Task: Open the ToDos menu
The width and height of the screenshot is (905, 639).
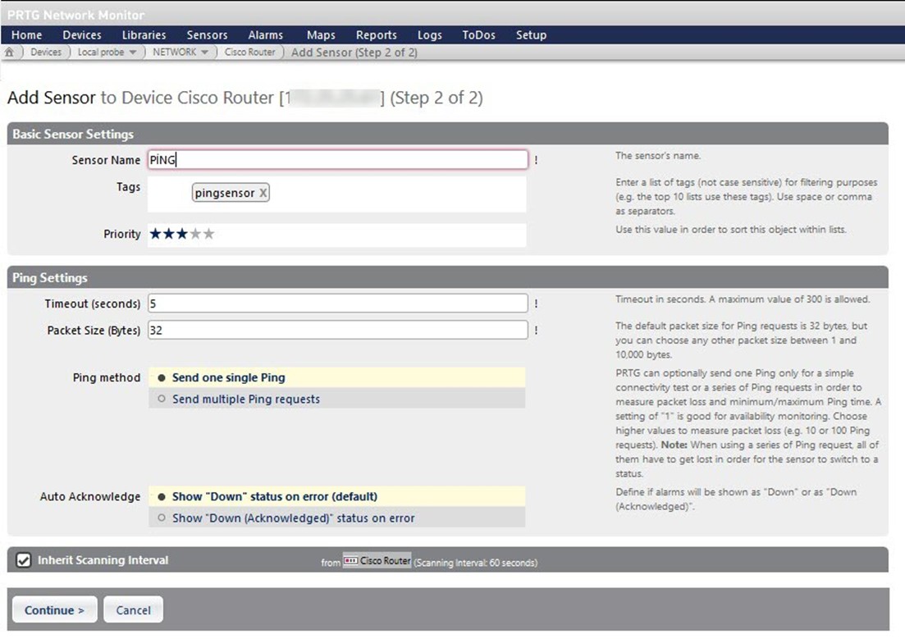Action: pos(478,34)
